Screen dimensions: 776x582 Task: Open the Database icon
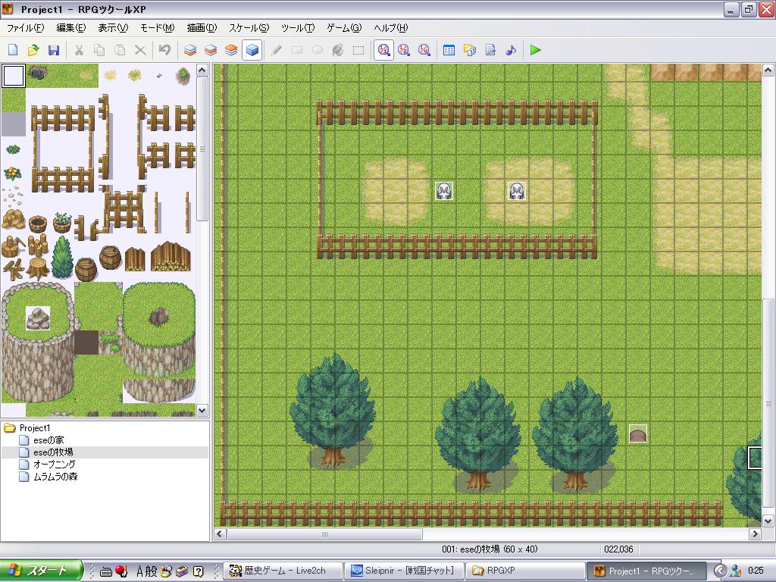click(449, 50)
